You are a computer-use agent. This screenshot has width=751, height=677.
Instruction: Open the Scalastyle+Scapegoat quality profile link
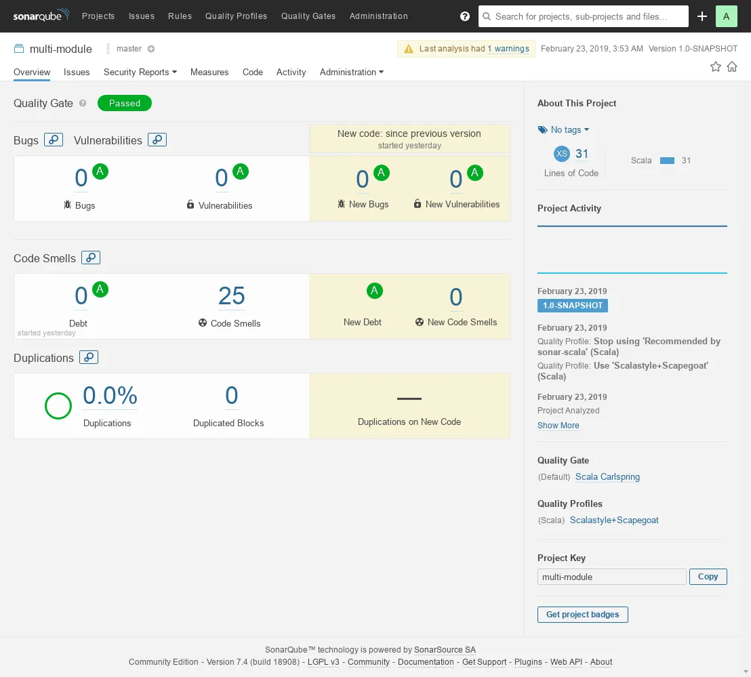click(614, 520)
